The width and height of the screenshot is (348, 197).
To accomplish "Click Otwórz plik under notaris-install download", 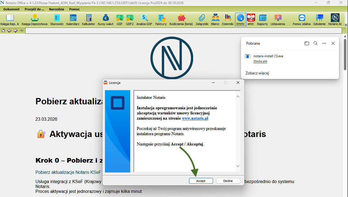I will click(x=260, y=61).
